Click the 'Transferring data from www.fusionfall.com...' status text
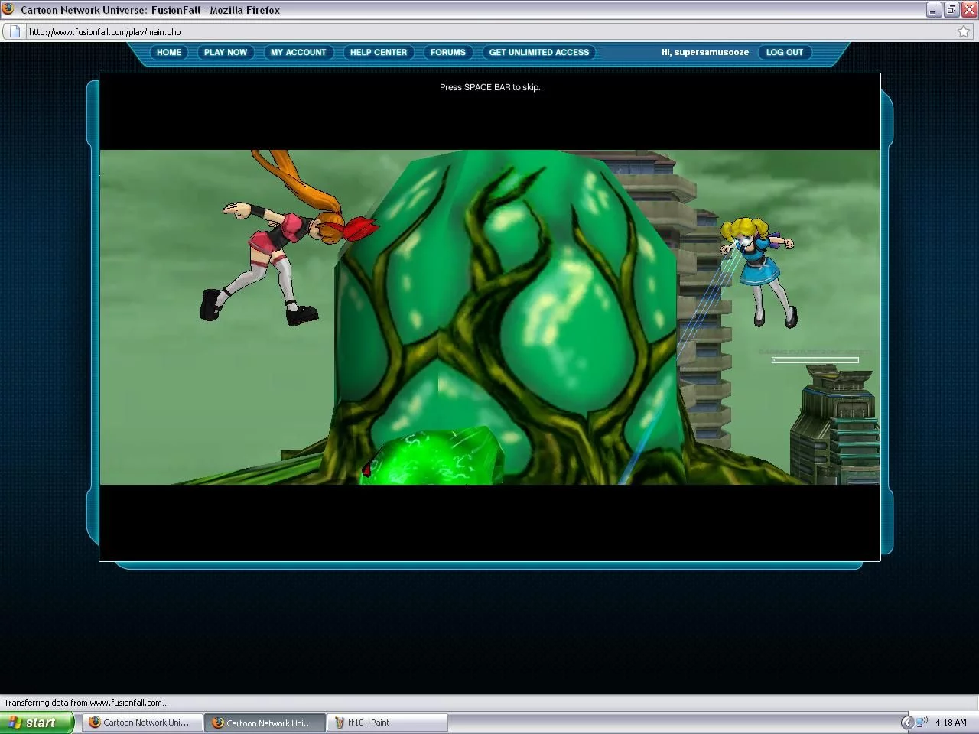This screenshot has width=979, height=734. (86, 703)
